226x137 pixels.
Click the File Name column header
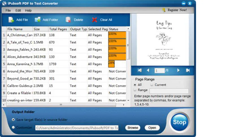point(20,29)
